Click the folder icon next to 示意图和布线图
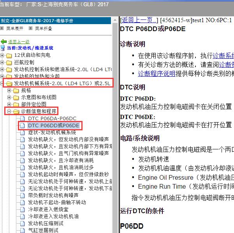This screenshot has height=233, width=234. pos(16,98)
